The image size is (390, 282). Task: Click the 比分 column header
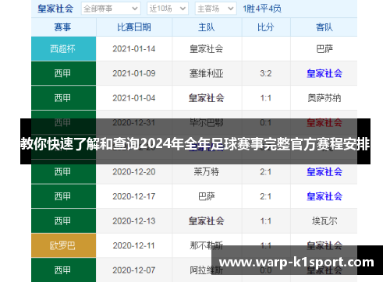(266, 27)
